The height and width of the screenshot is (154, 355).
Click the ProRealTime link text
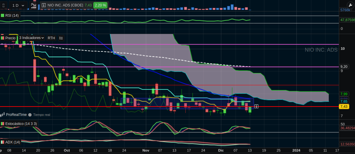(x=16, y=115)
